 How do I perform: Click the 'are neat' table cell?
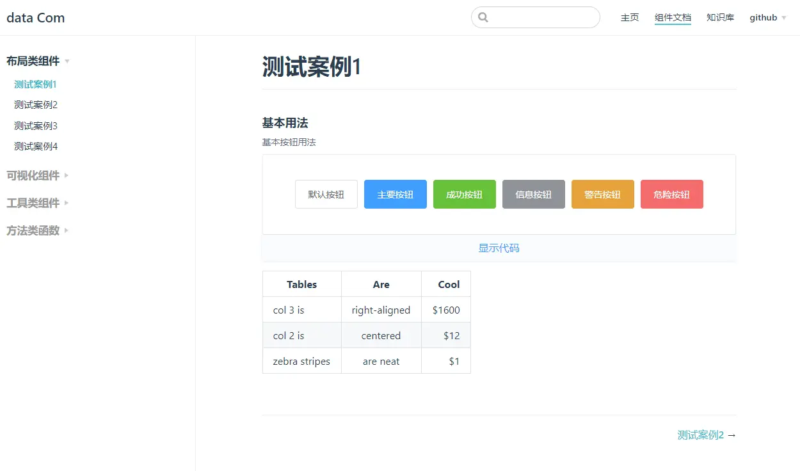pos(381,361)
